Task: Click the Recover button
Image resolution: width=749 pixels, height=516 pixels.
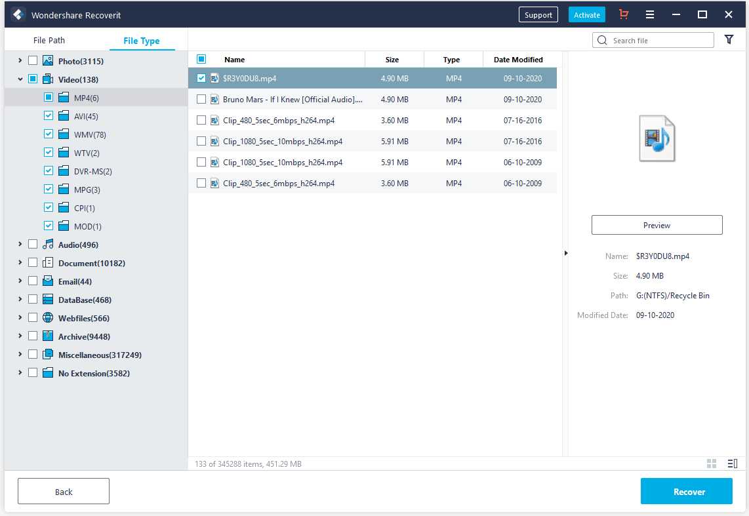Action: coord(687,491)
